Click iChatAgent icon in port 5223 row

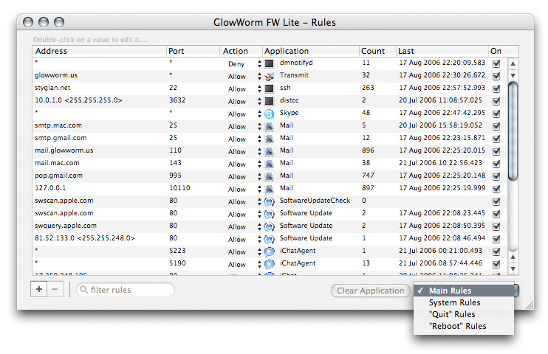point(269,252)
